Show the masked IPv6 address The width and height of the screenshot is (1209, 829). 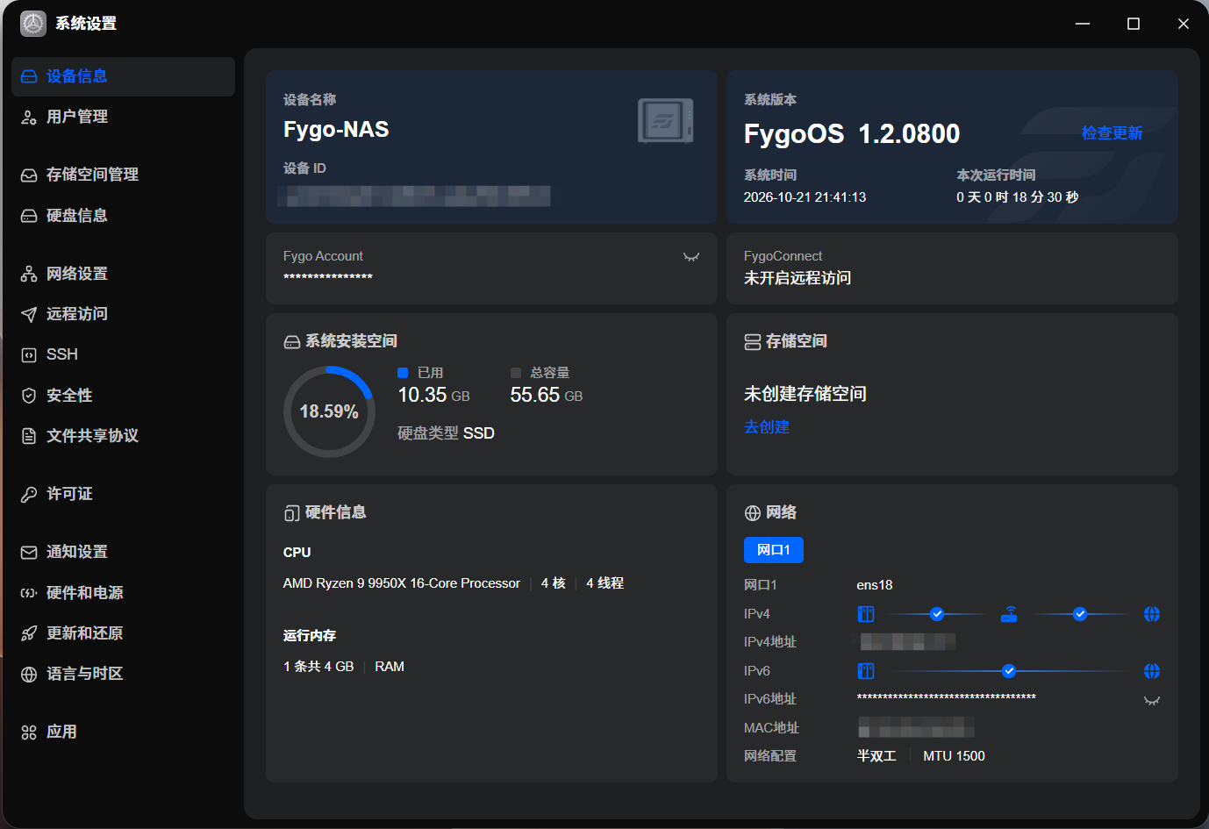tap(1152, 700)
